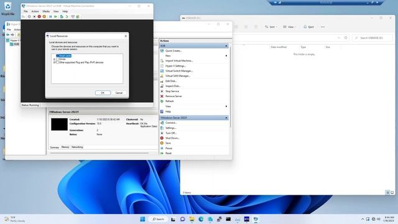The height and width of the screenshot is (224, 398).
Task: Click the red Shut Down toolbar icon
Action: point(39,17)
